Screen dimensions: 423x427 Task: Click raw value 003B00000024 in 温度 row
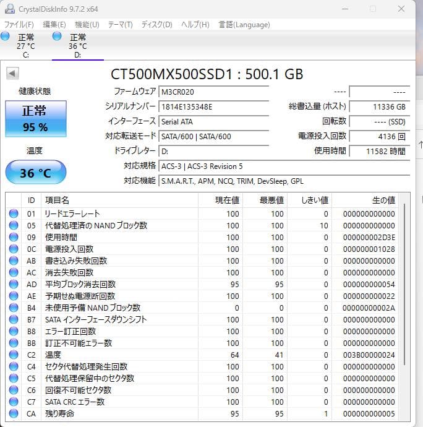click(369, 355)
